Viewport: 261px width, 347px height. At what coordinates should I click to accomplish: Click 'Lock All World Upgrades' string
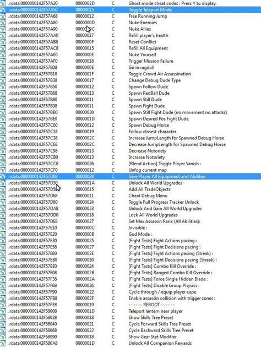(x=153, y=215)
